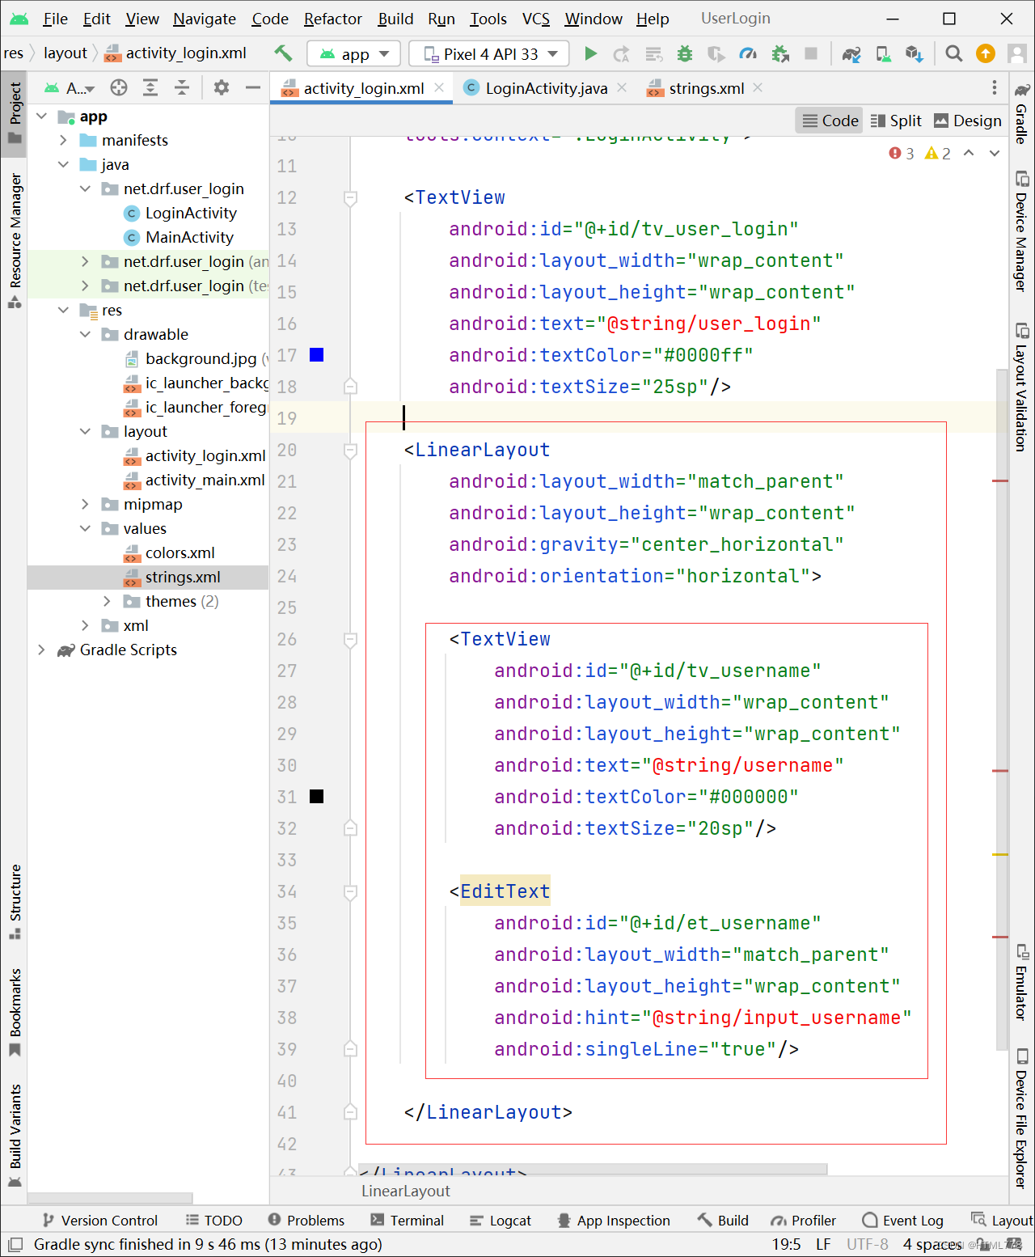Toggle the Gradle tool window
The height and width of the screenshot is (1257, 1035).
(1022, 112)
